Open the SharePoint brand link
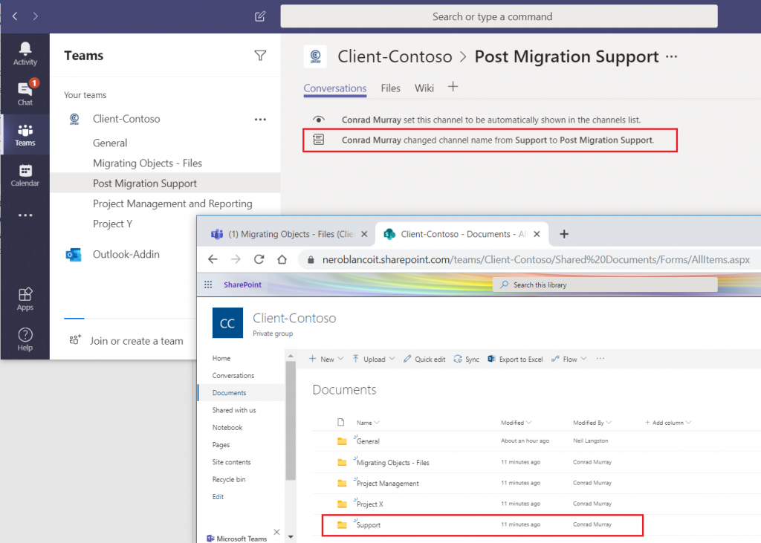 tap(242, 284)
